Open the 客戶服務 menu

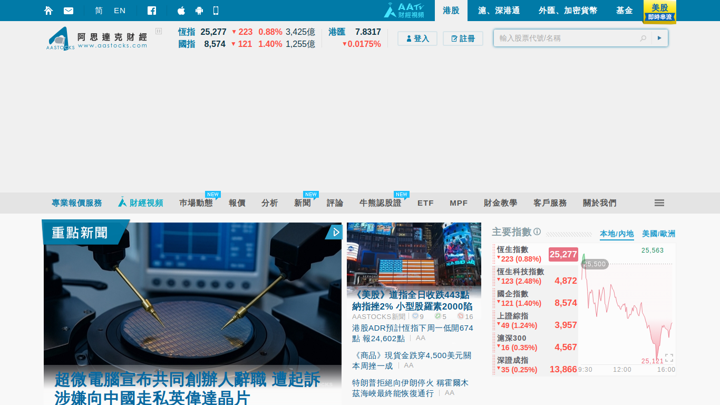pos(550,203)
